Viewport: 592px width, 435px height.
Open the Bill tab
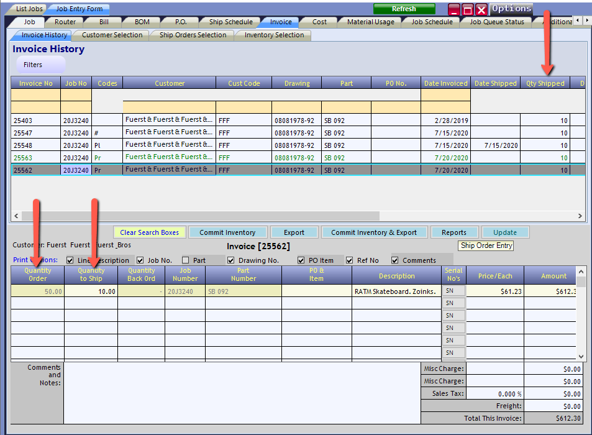(104, 22)
